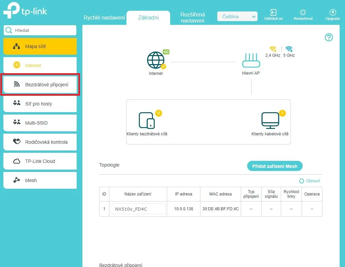
Task: Click the NX510v_FD4C device name field
Action: (138, 209)
